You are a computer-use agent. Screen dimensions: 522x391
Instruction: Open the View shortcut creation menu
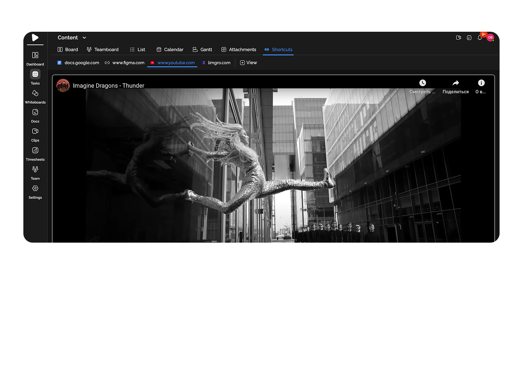point(248,62)
